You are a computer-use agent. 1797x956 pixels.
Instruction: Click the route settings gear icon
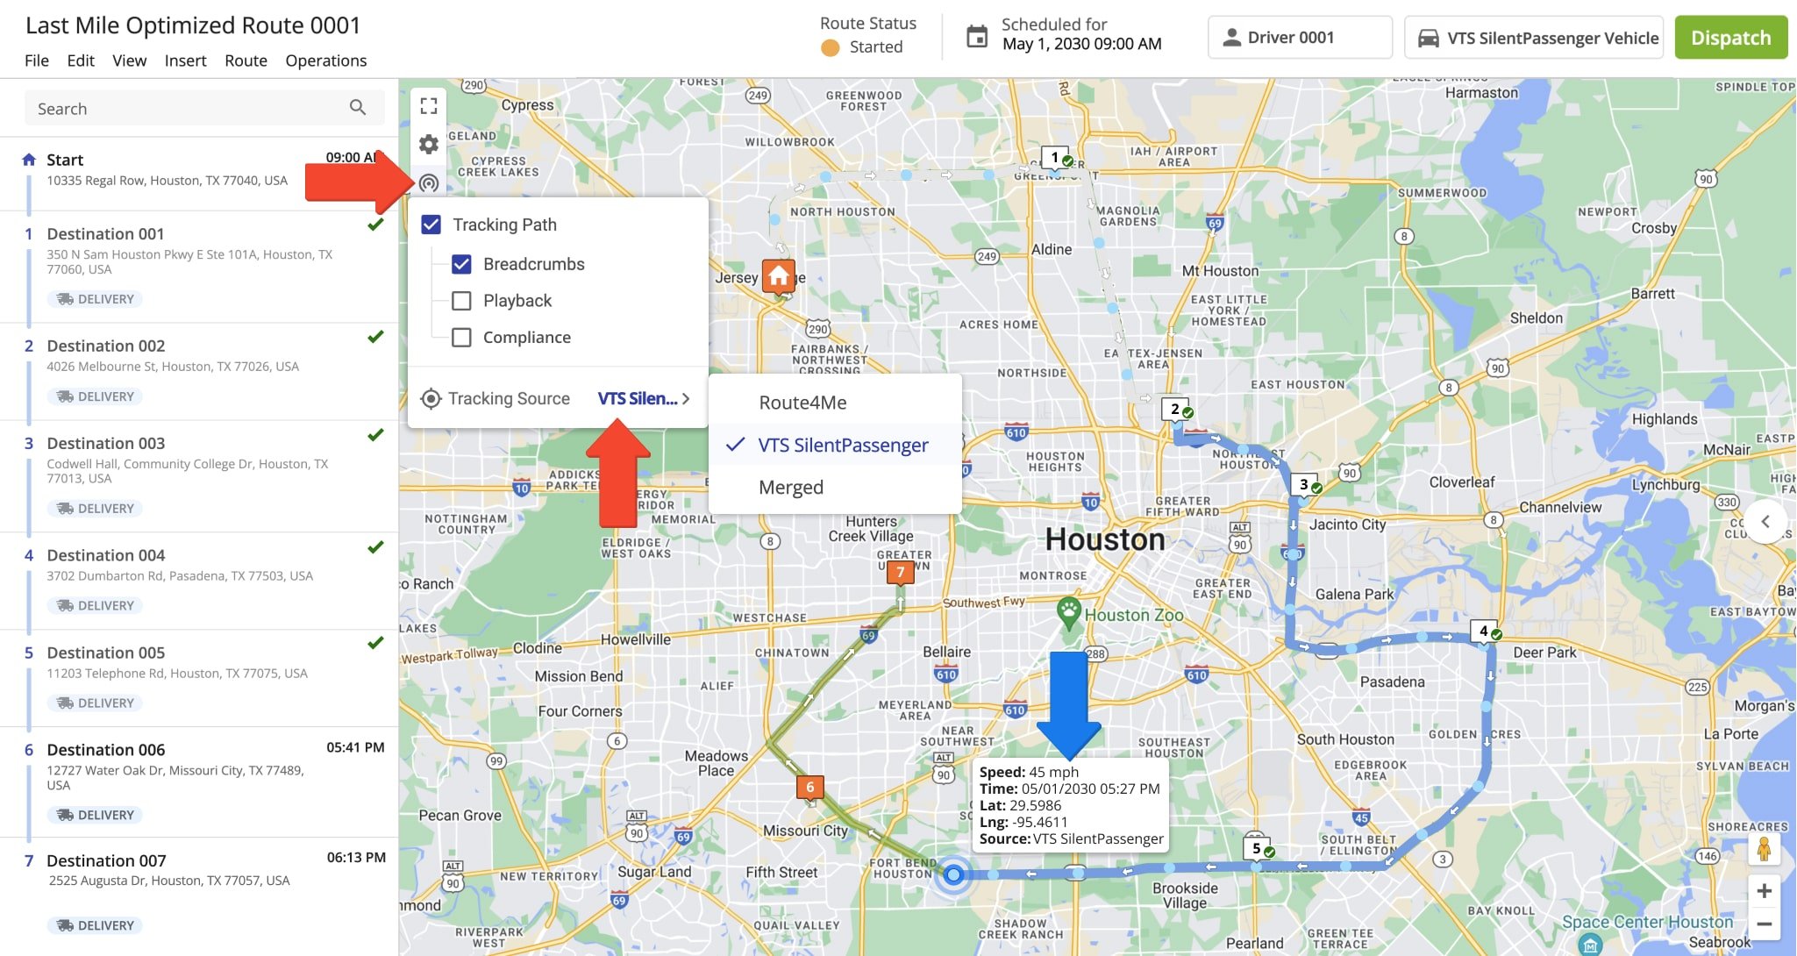tap(427, 143)
